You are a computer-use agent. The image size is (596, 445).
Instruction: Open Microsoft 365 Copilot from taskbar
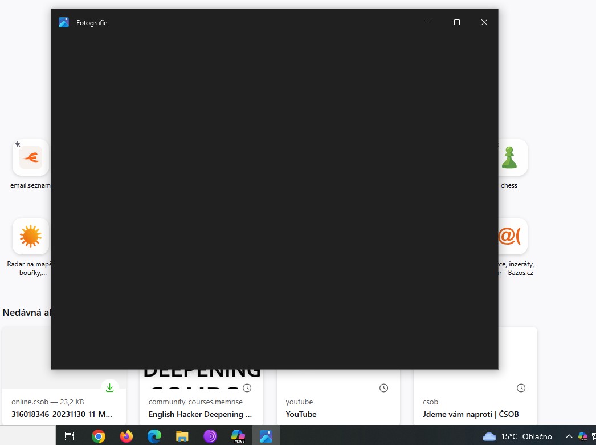tap(238, 436)
